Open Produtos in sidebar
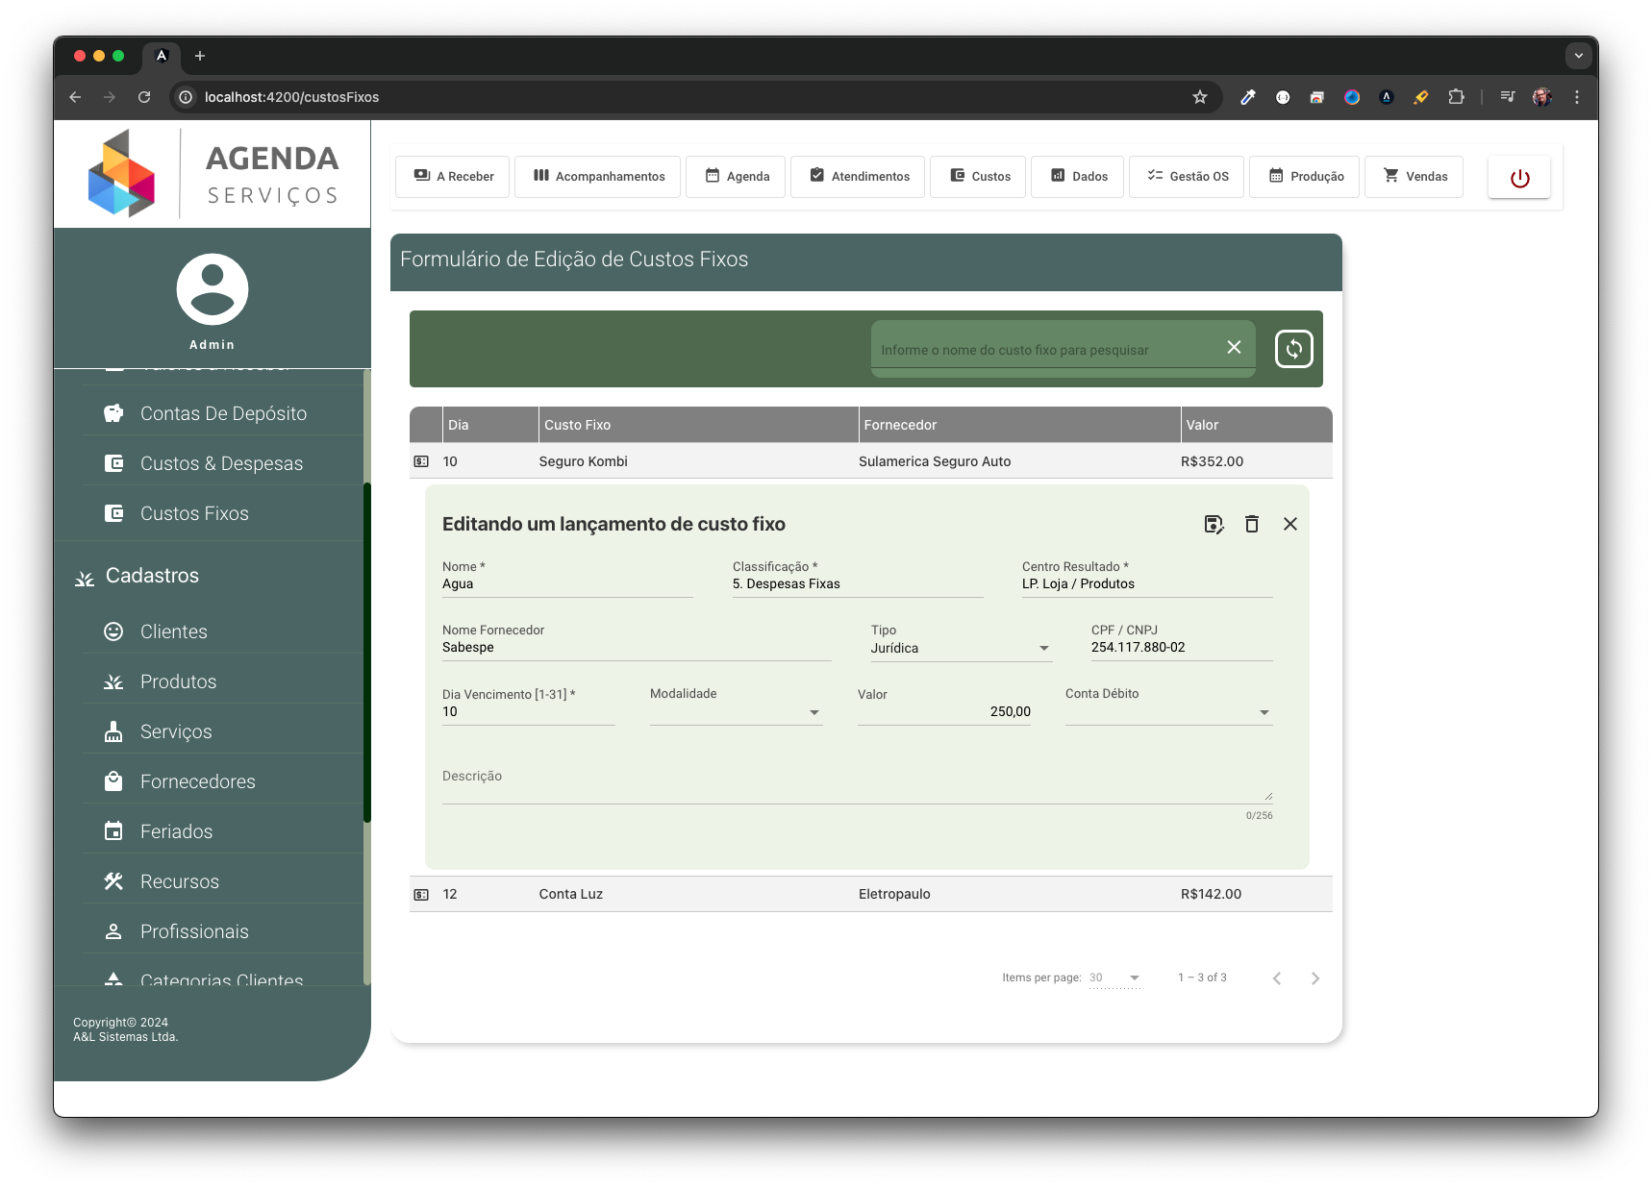This screenshot has width=1652, height=1188. [222, 681]
